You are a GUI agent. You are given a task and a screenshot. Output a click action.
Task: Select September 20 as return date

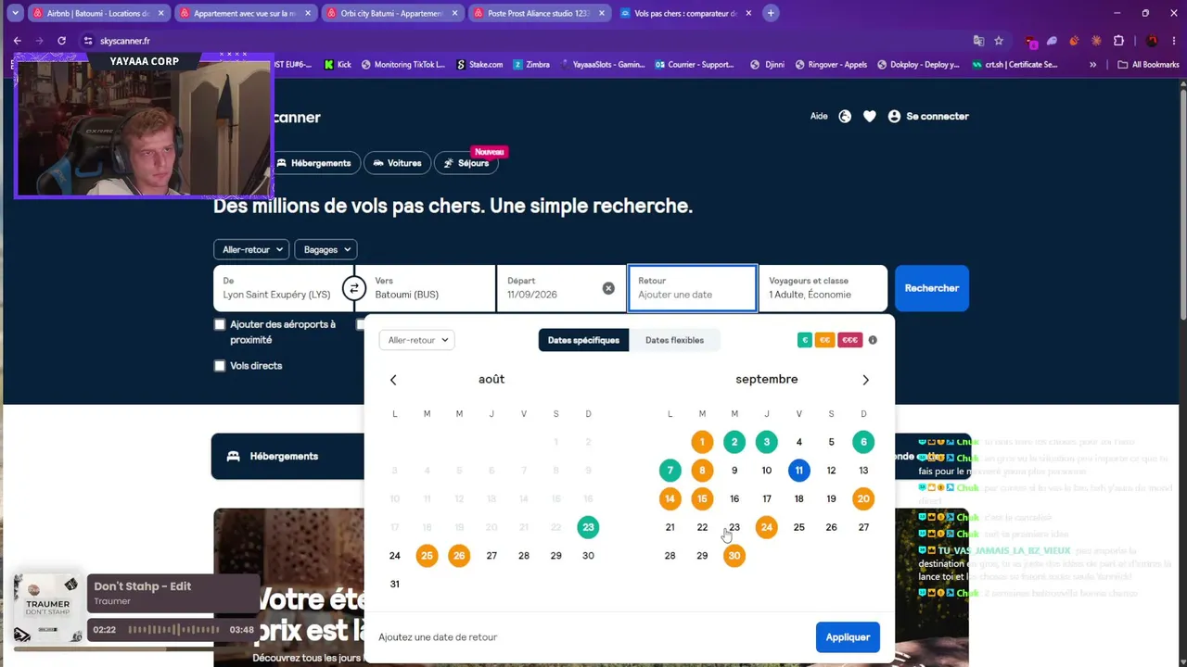[x=863, y=498]
